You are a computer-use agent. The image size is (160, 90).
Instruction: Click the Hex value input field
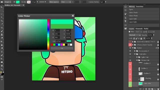(x=60, y=41)
